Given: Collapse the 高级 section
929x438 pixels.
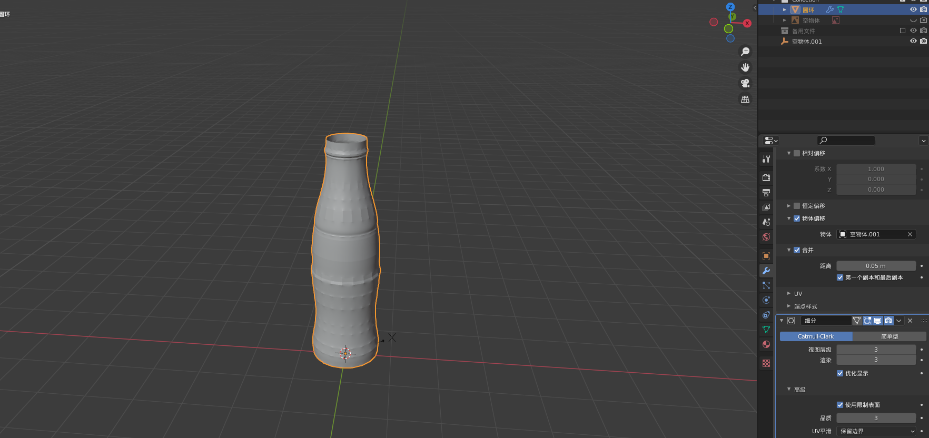Looking at the screenshot, I should coord(789,390).
